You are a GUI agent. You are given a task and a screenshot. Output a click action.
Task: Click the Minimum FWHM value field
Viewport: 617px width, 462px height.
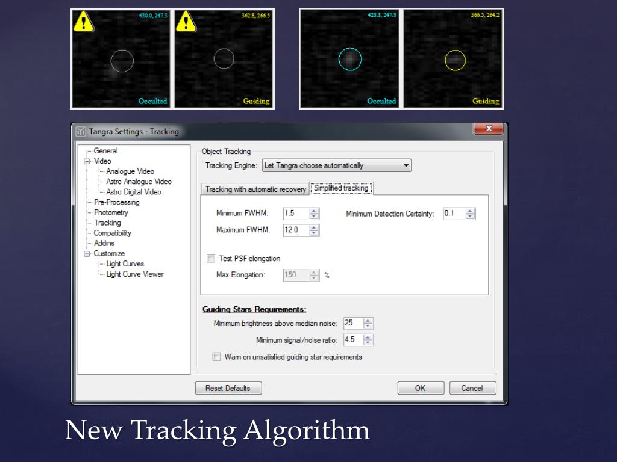point(296,214)
